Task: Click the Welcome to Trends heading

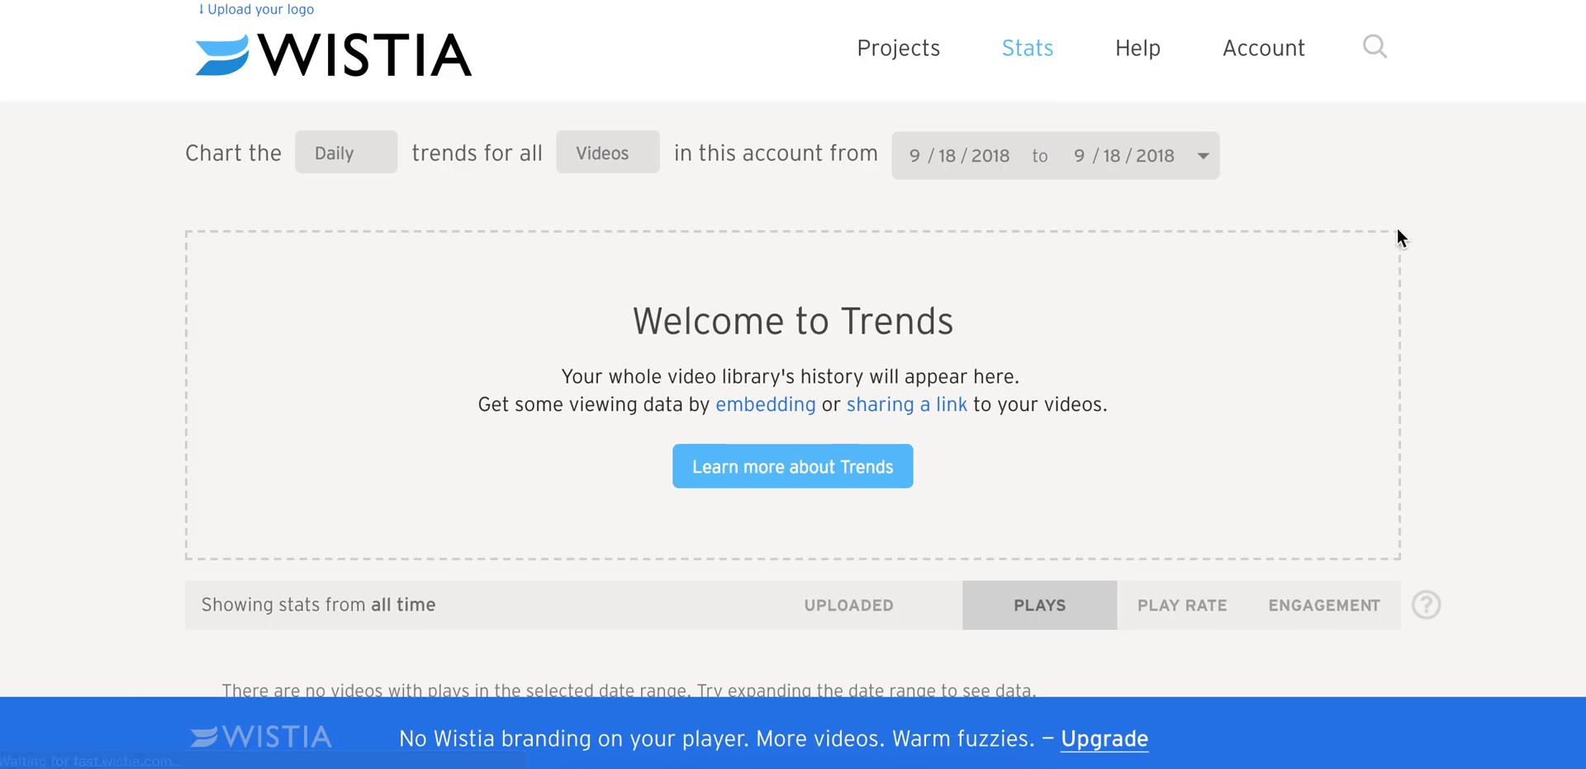Action: (793, 321)
